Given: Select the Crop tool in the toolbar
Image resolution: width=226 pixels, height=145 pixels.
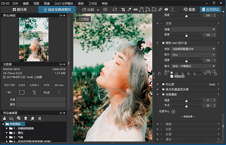Looking at the screenshot, I should pos(123,10).
